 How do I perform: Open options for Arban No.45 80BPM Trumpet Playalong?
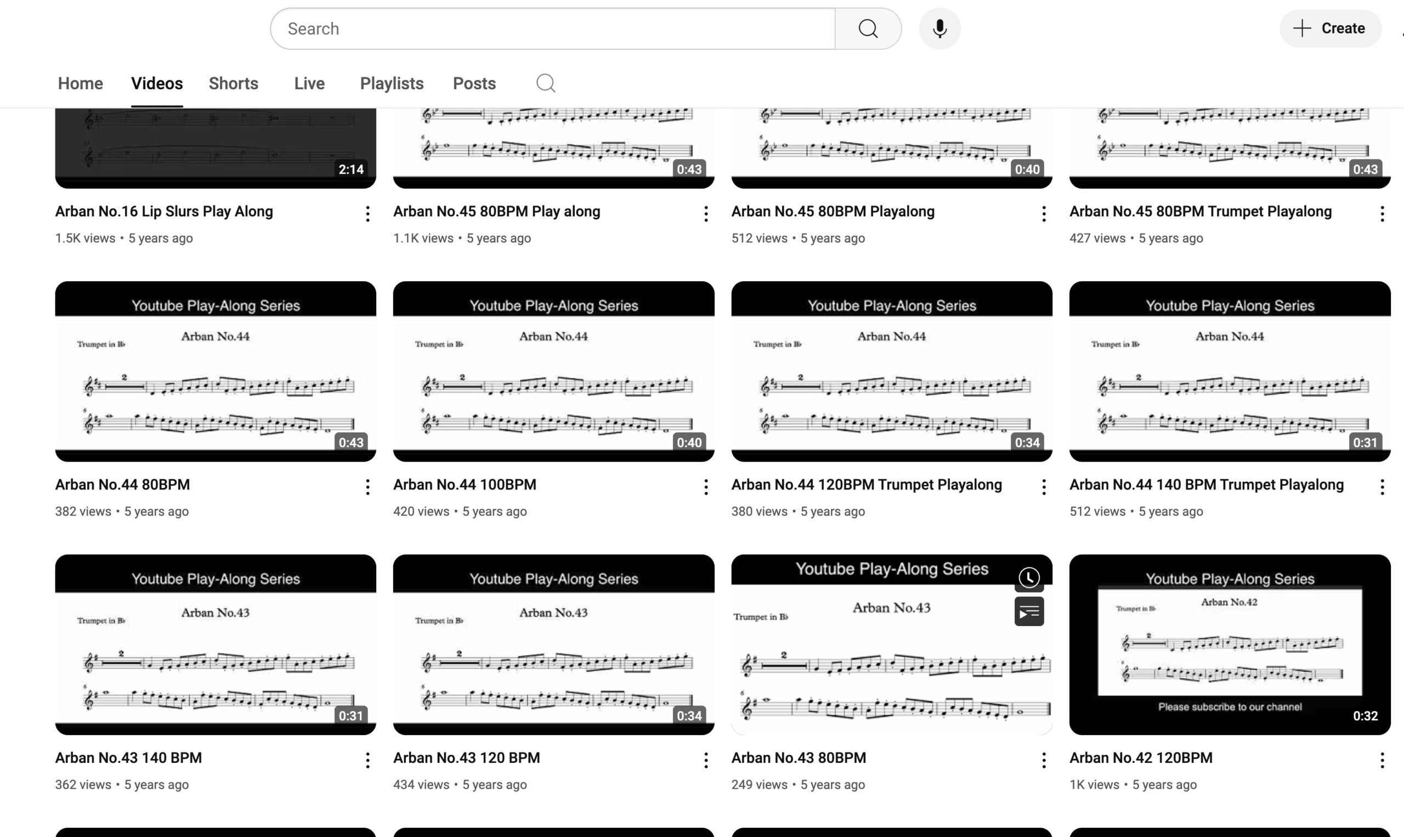pos(1382,214)
